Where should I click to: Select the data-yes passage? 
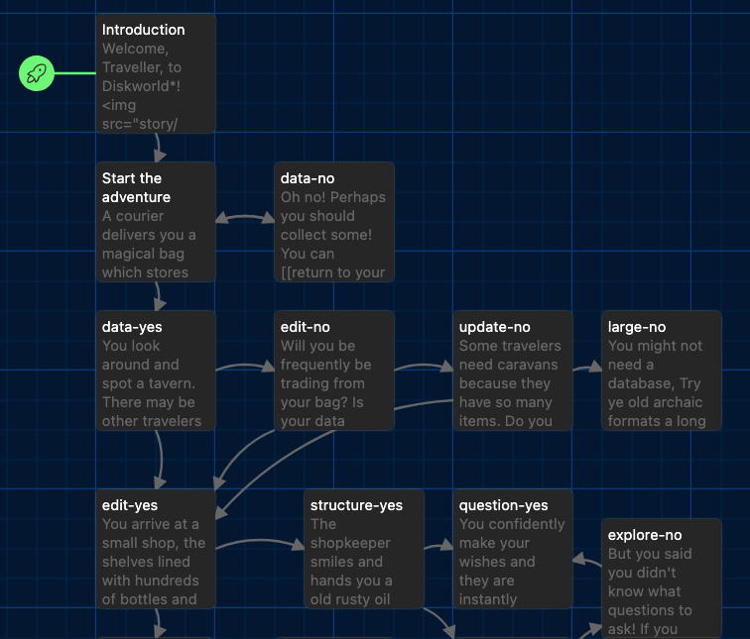[156, 371]
